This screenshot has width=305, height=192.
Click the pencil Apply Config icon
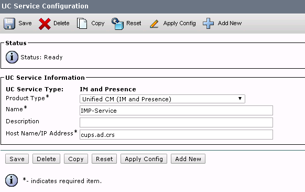pyautogui.click(x=155, y=24)
